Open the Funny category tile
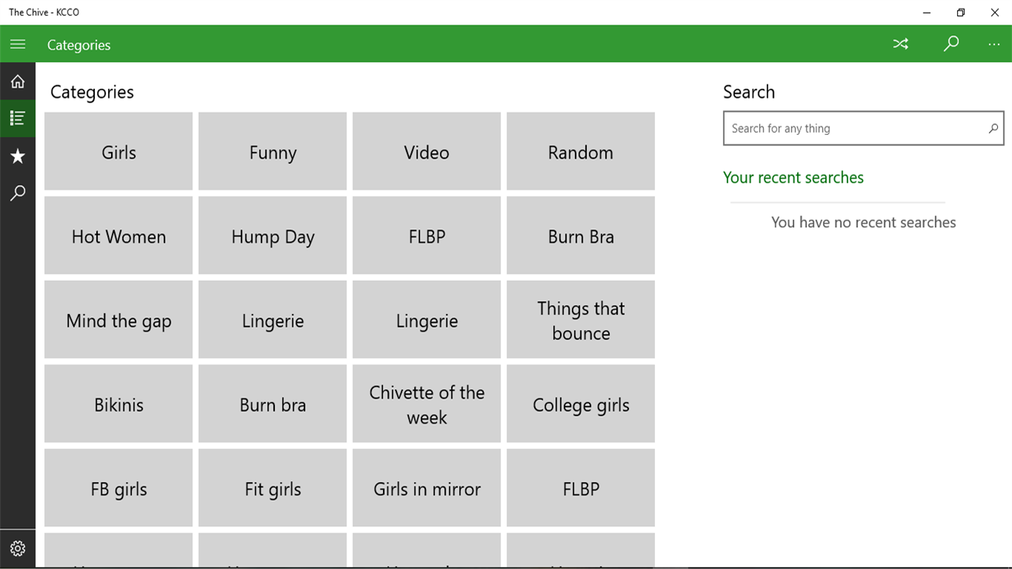 click(x=273, y=152)
